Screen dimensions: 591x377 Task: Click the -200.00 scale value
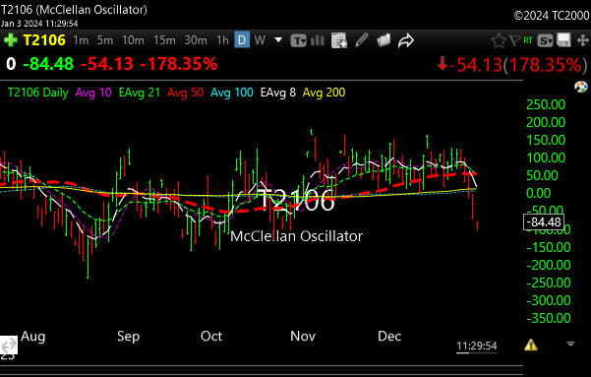tap(549, 265)
